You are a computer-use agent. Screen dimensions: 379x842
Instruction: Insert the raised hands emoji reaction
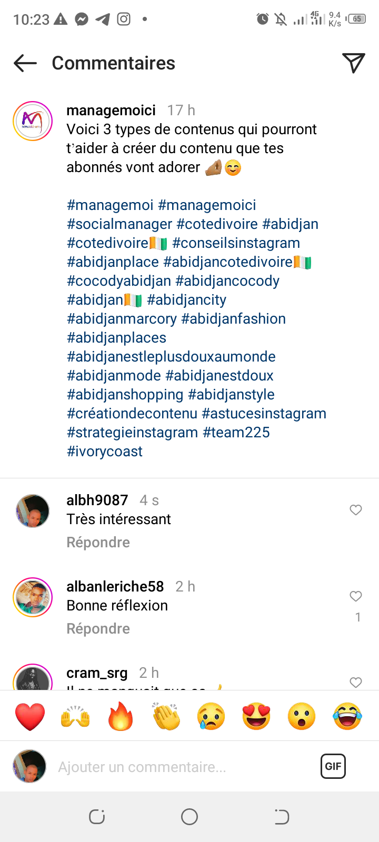tap(75, 716)
